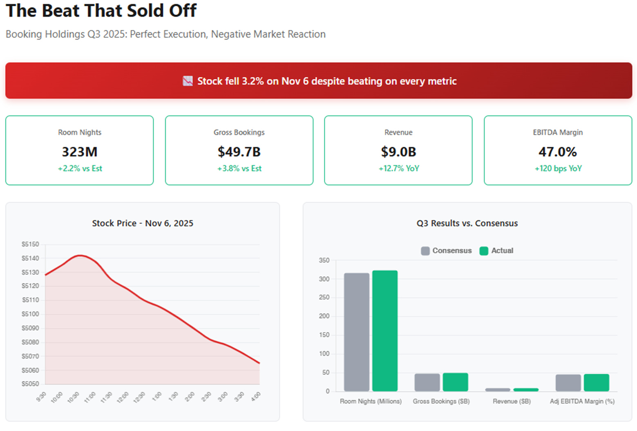Click the gray Room Nights consensus bar
Image resolution: width=637 pixels, height=431 pixels.
point(357,332)
